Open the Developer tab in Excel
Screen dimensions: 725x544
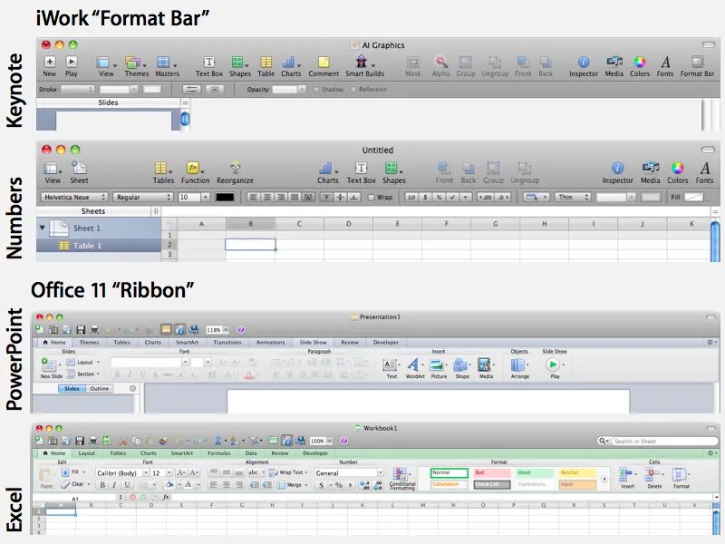tap(315, 453)
